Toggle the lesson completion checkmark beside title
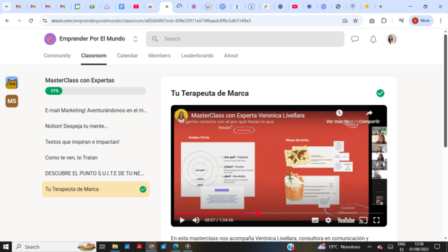Screen dimensions: 448x252 pyautogui.click(x=380, y=93)
